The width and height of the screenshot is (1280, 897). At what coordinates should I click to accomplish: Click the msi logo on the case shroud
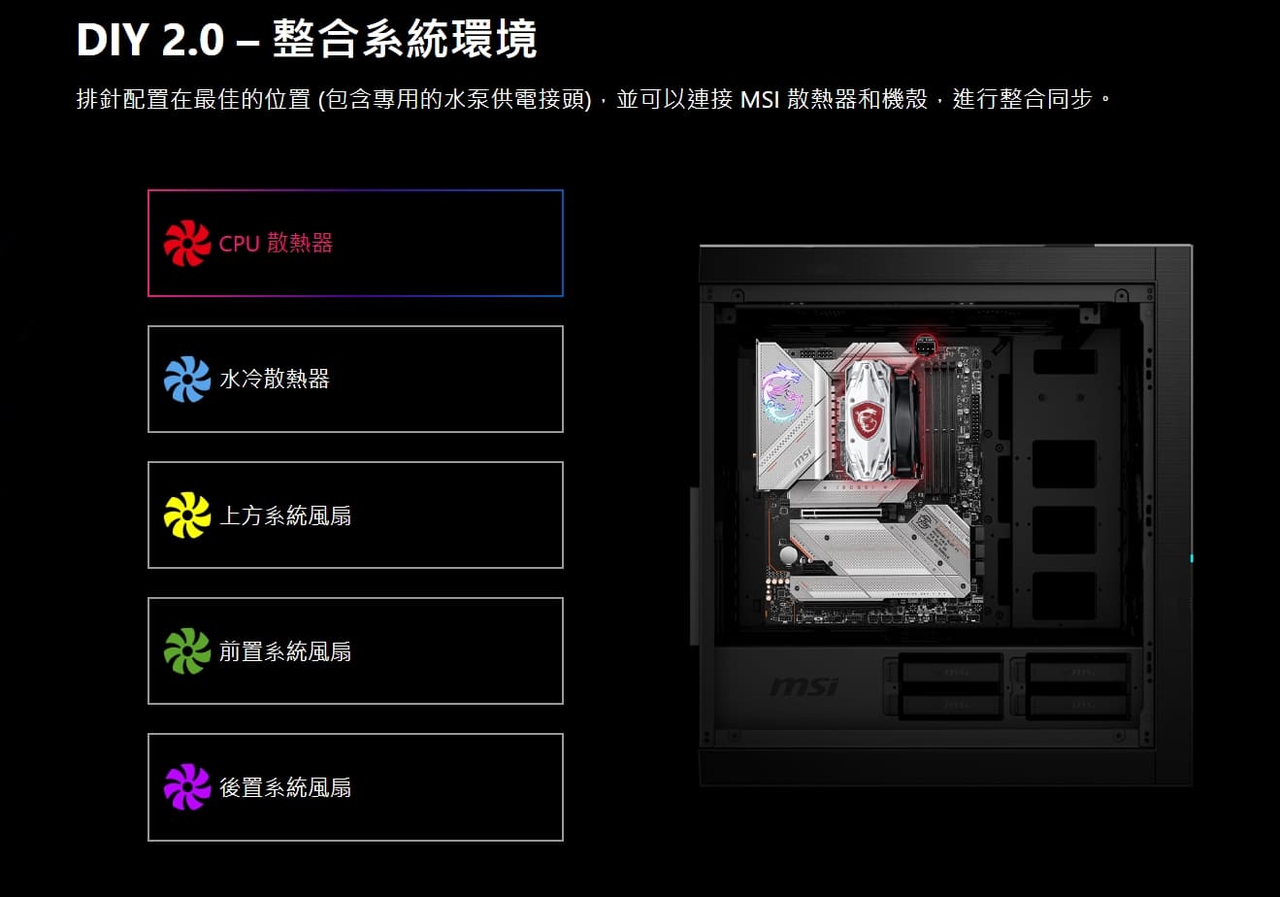(x=804, y=687)
